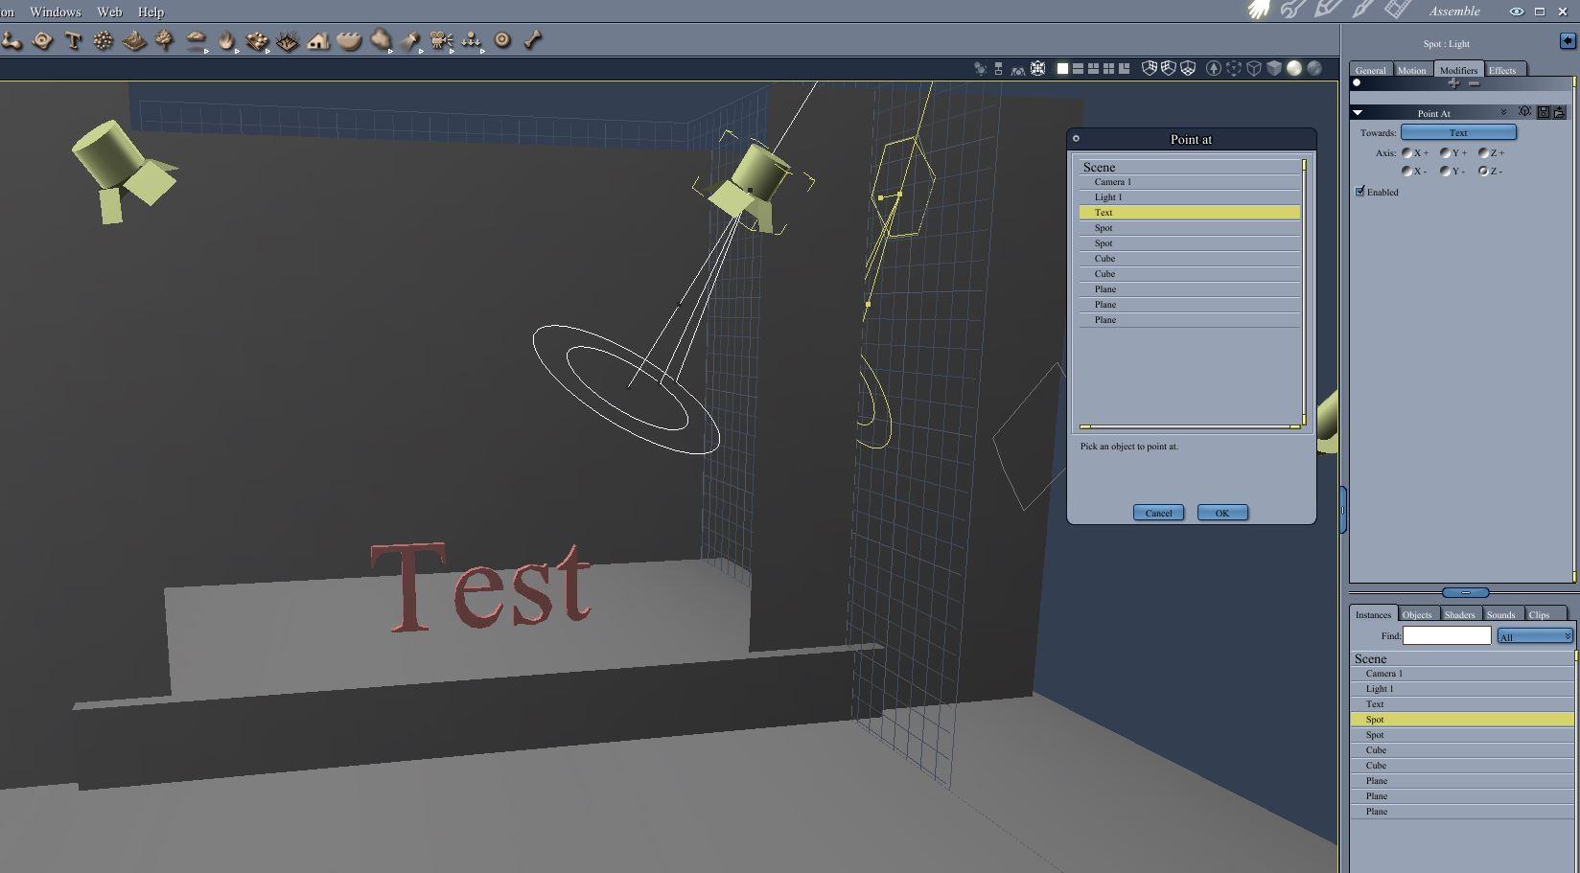Choose the fire primitive tool

click(x=227, y=40)
